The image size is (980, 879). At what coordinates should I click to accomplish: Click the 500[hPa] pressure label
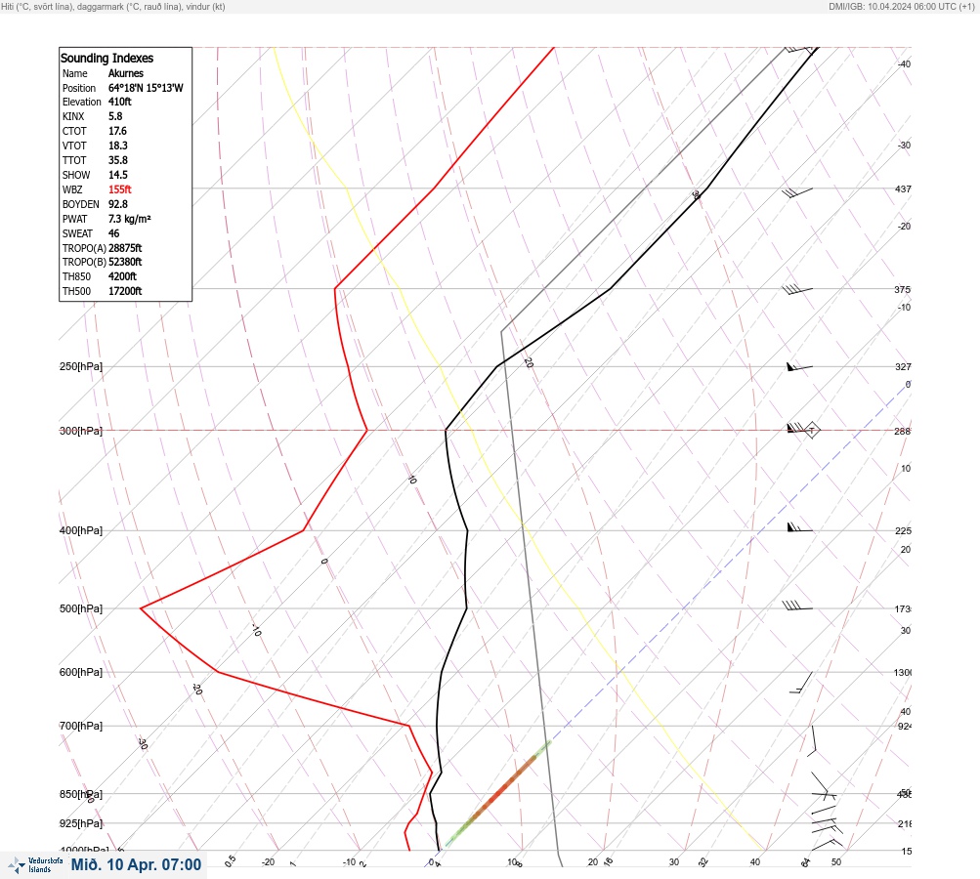point(81,608)
